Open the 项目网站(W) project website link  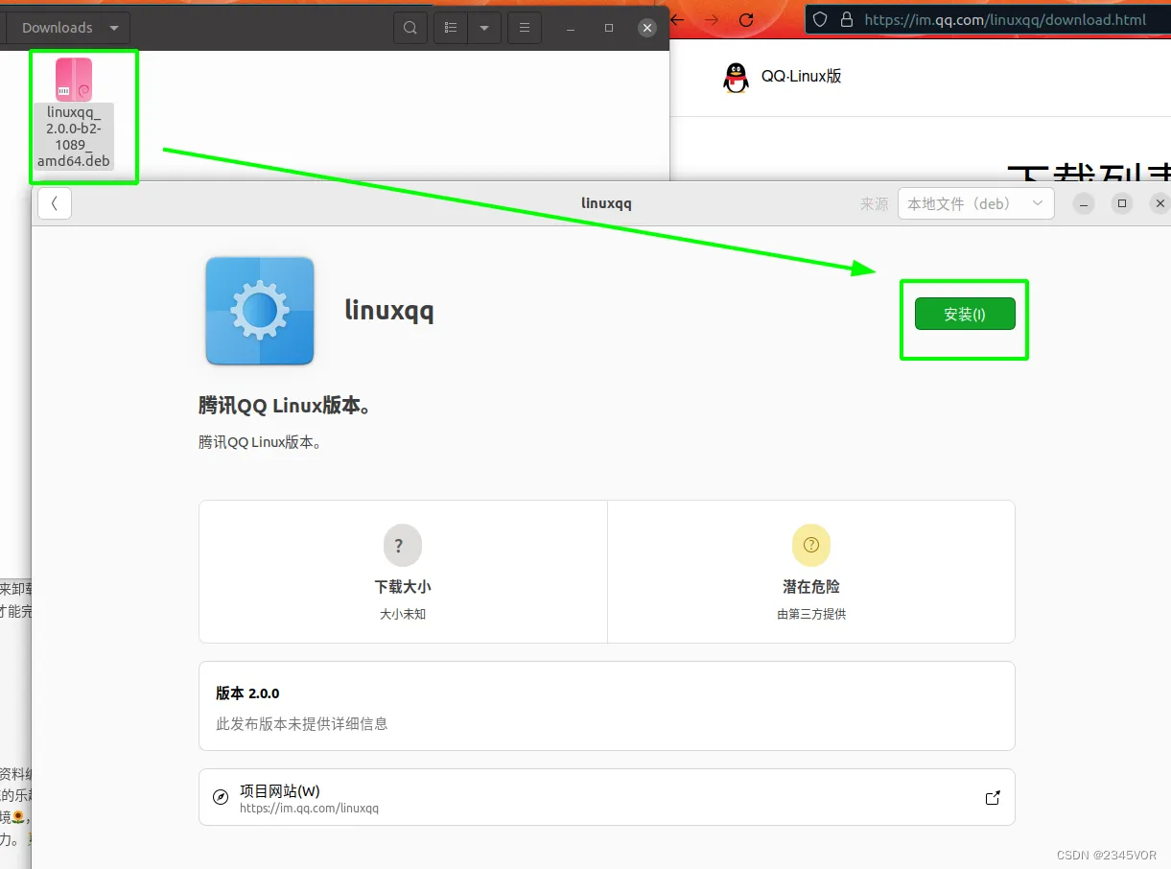tap(607, 797)
